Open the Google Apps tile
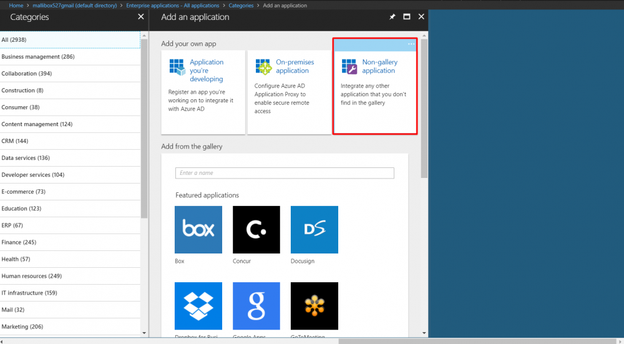This screenshot has height=344, width=624. (256, 306)
